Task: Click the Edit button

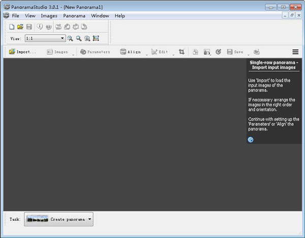Action: click(x=160, y=52)
